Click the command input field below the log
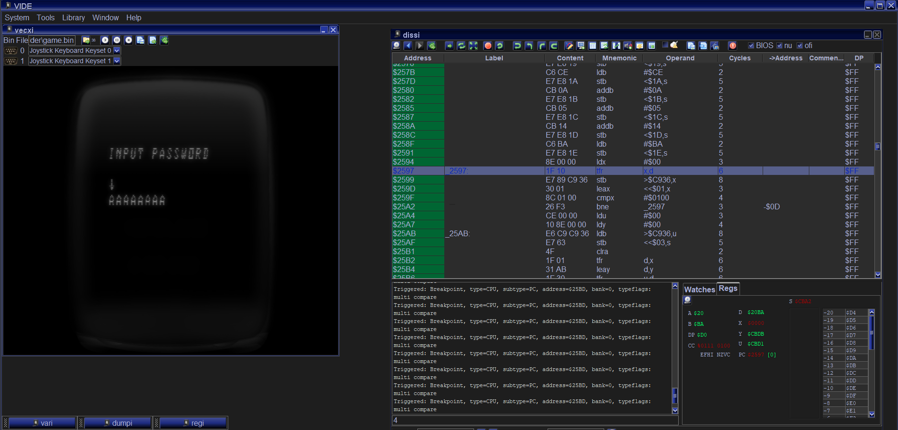 (535, 420)
